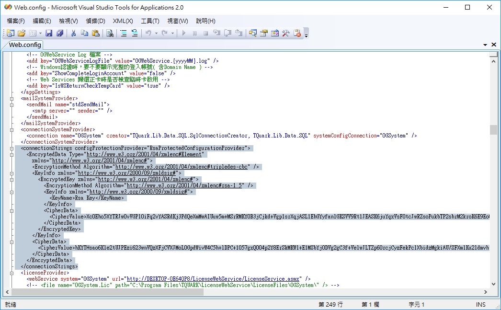Open the 偵錯(D) menu
Viewport: 501px width, 310px height.
coord(95,21)
